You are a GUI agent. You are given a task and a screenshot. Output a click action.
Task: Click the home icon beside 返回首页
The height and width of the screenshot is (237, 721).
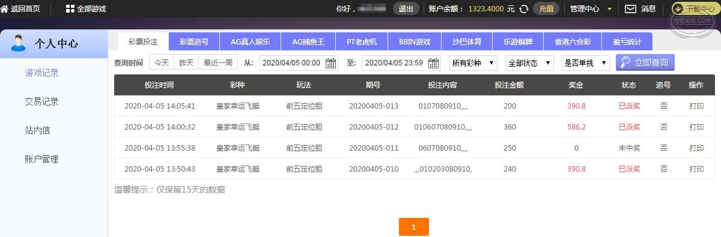[x=5, y=8]
